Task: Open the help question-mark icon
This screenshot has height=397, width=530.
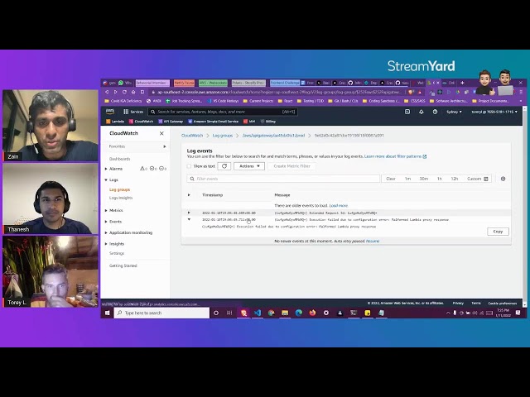Action: [x=435, y=112]
